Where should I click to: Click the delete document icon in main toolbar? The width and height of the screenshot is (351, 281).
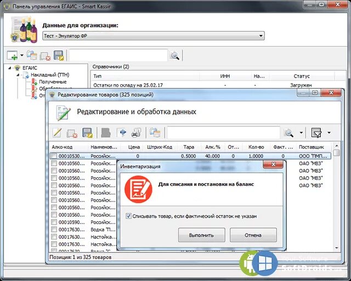click(45, 56)
